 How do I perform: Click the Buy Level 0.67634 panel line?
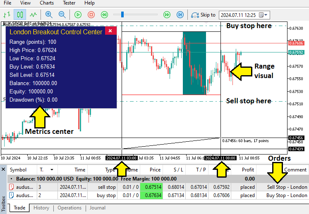pyautogui.click(x=32, y=67)
